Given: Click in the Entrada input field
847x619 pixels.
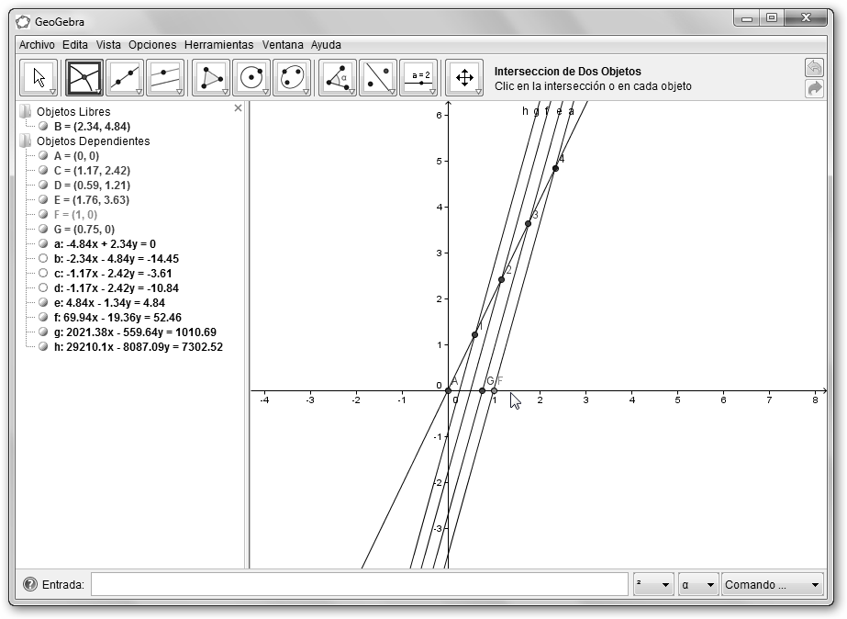Looking at the screenshot, I should click(x=359, y=585).
